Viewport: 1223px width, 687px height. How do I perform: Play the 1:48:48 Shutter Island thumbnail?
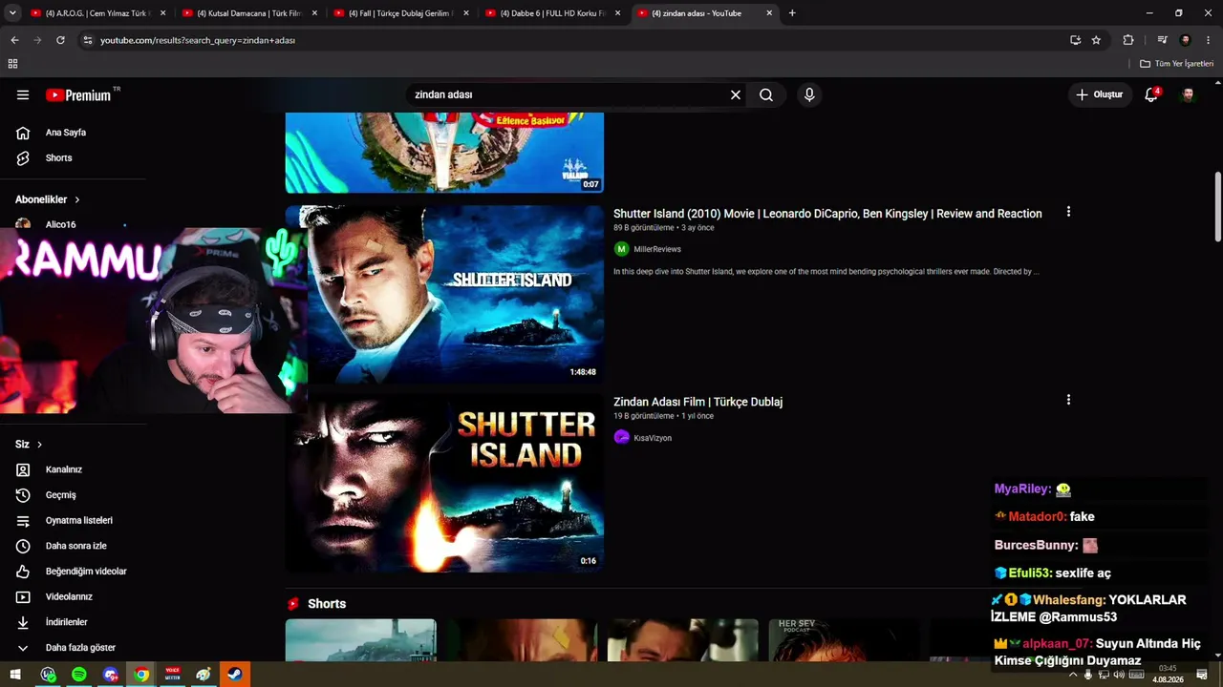point(444,294)
